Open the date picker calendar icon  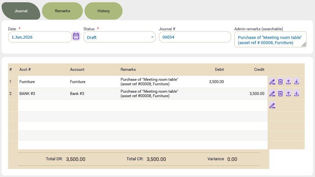(x=76, y=36)
